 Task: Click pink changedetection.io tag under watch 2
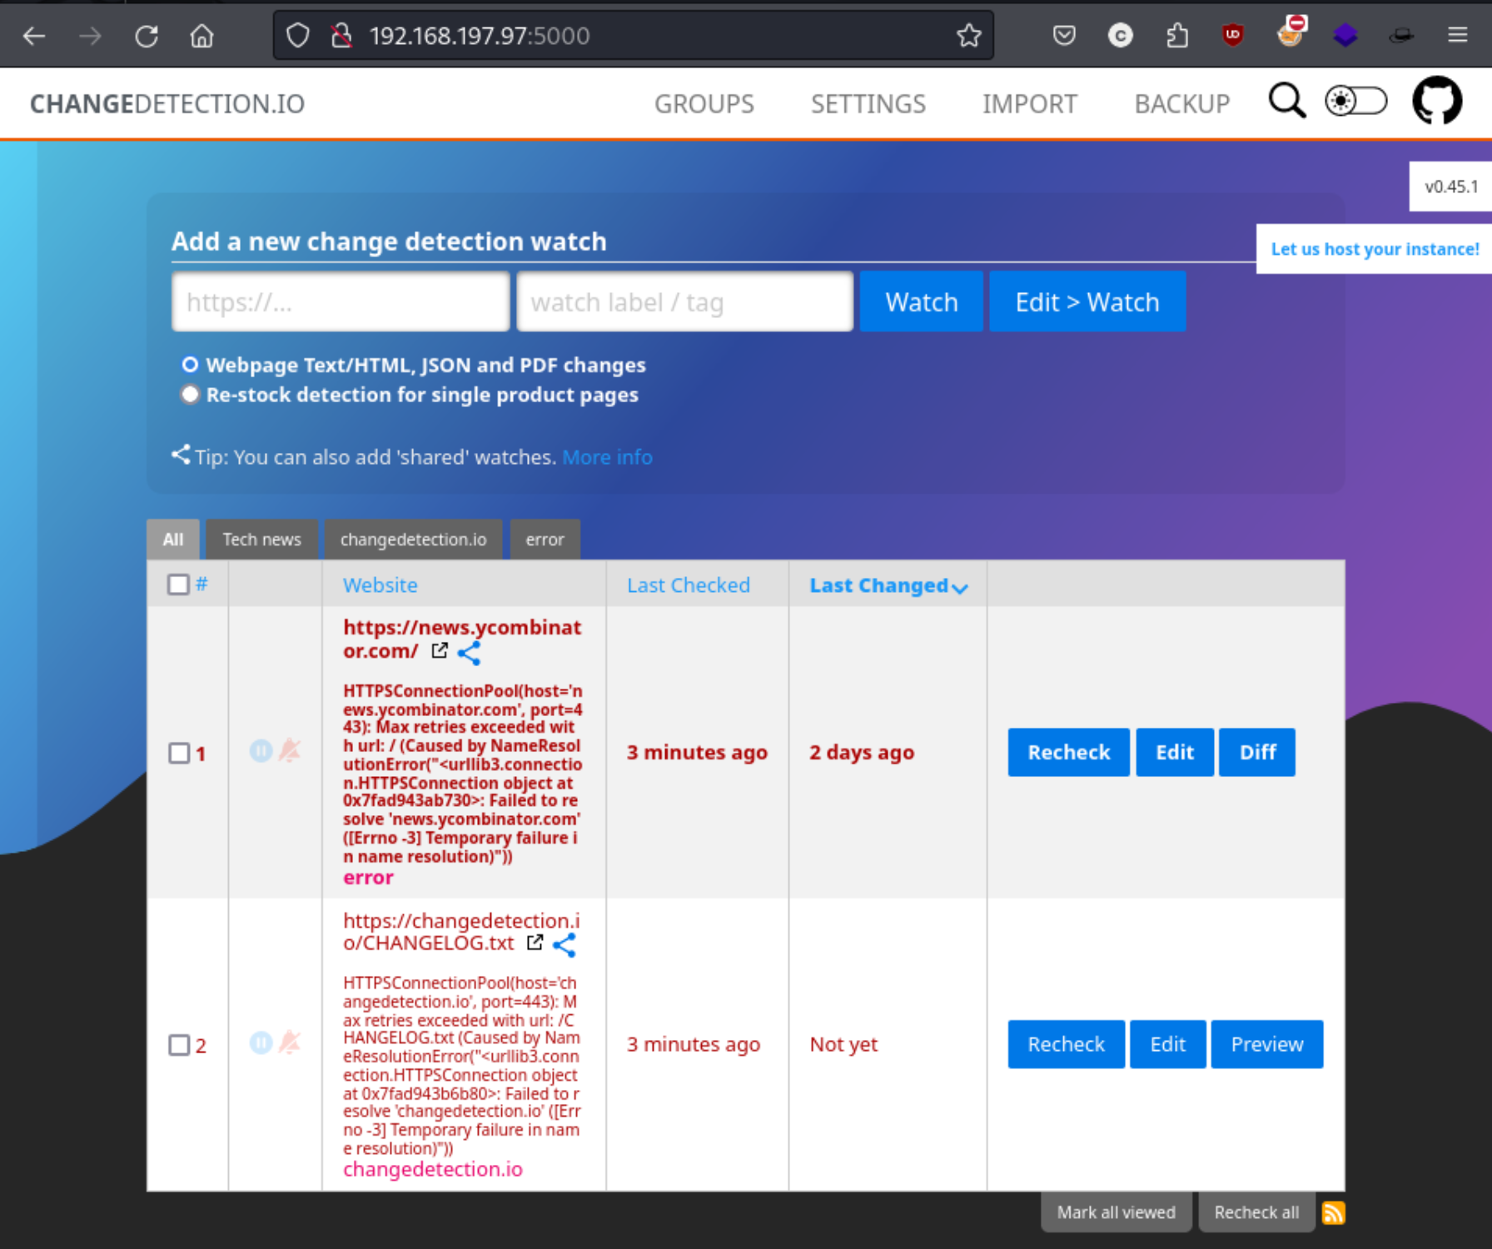coord(433,1169)
